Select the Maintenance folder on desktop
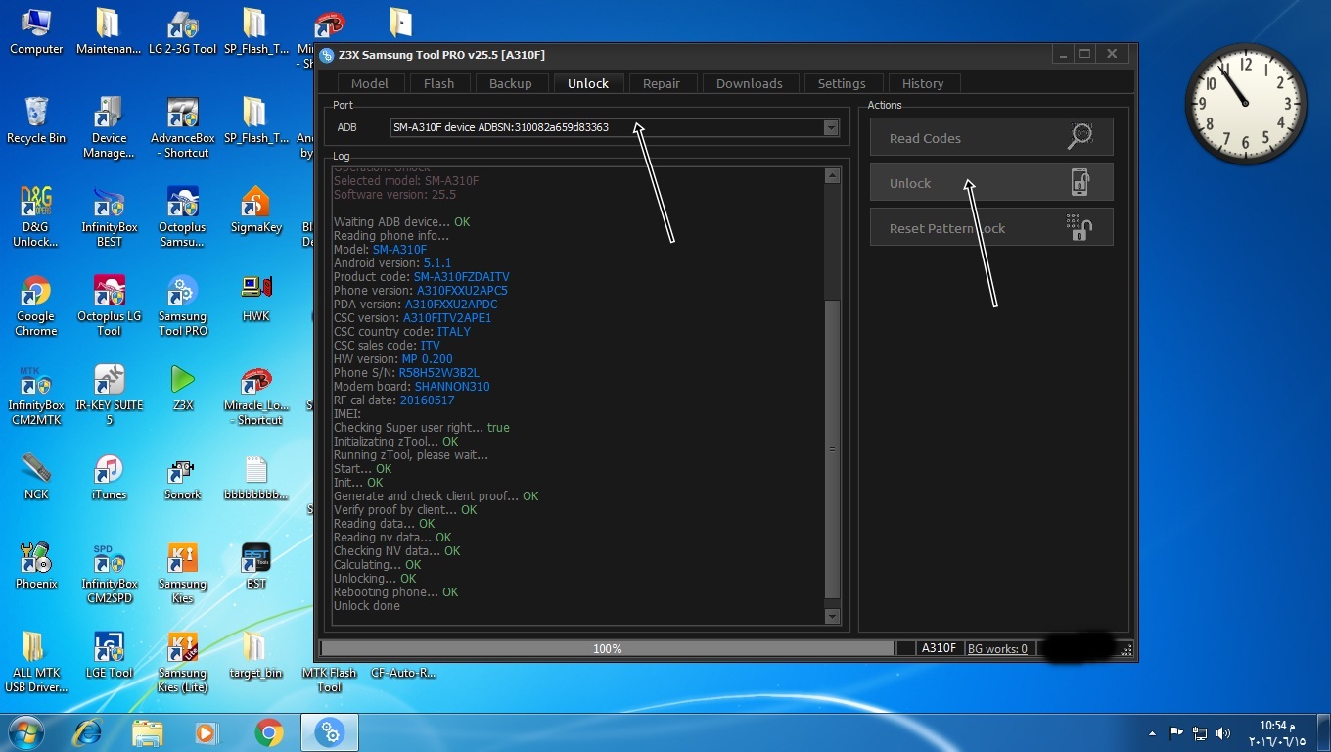This screenshot has width=1331, height=752. pos(109,31)
